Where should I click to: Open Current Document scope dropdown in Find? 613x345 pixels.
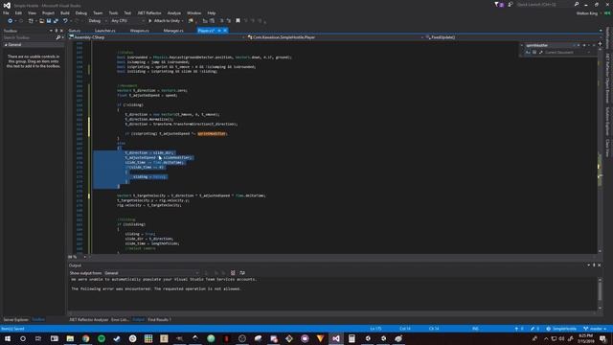coord(568,53)
